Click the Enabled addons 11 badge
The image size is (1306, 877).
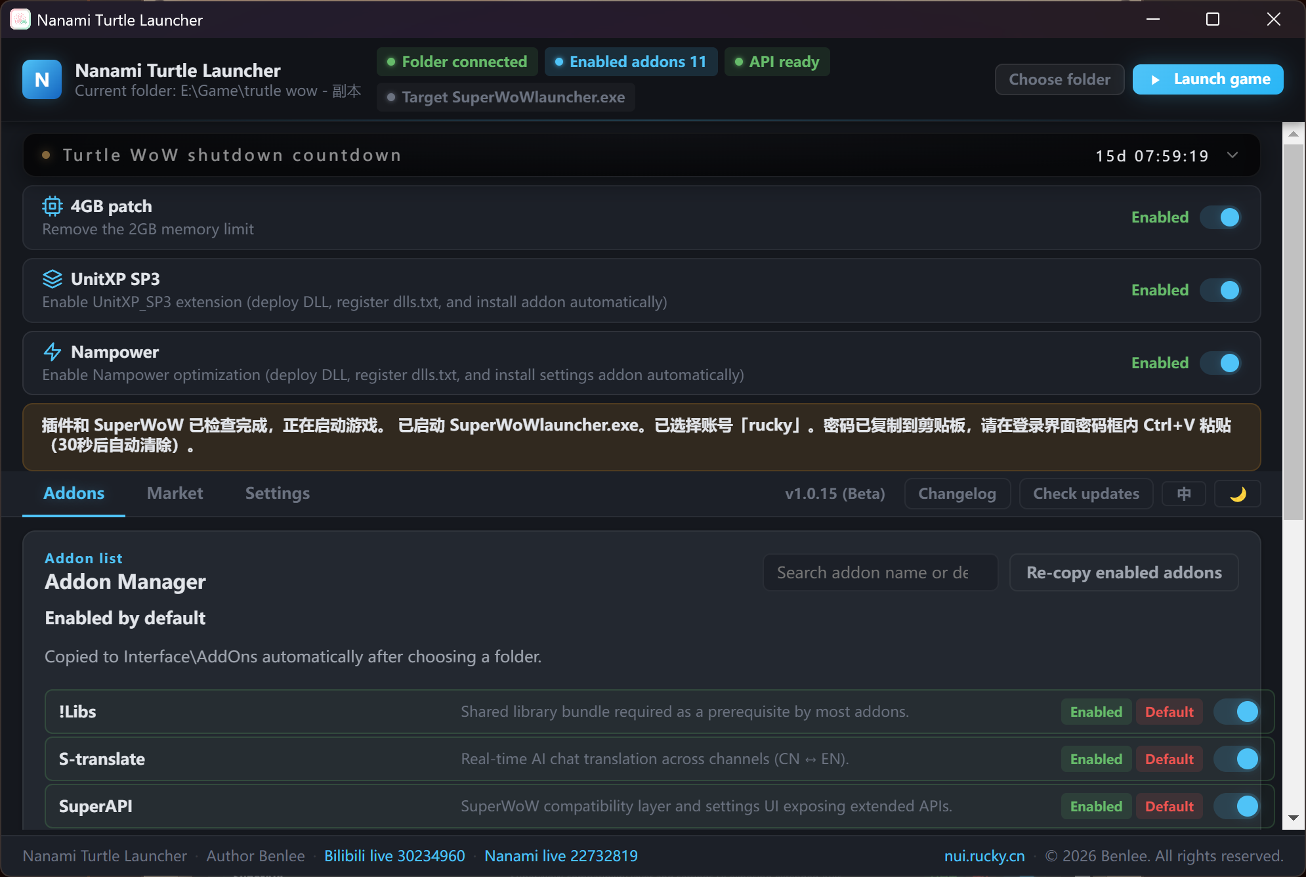pos(631,62)
